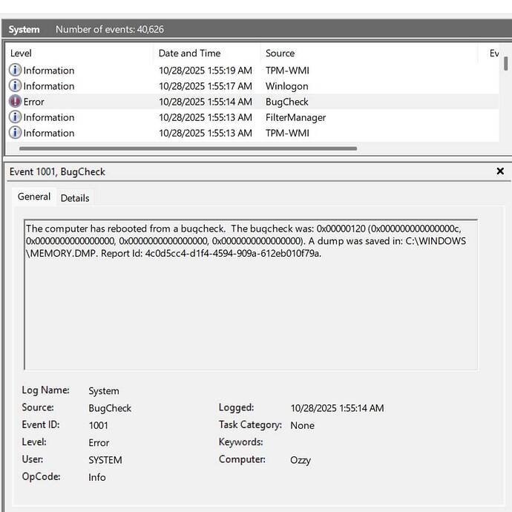This screenshot has width=512, height=512.
Task: Select the FilterManager source cell in the list
Action: click(x=295, y=117)
